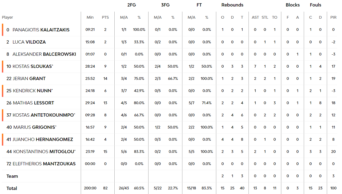Click the PTS column header

(x=105, y=17)
